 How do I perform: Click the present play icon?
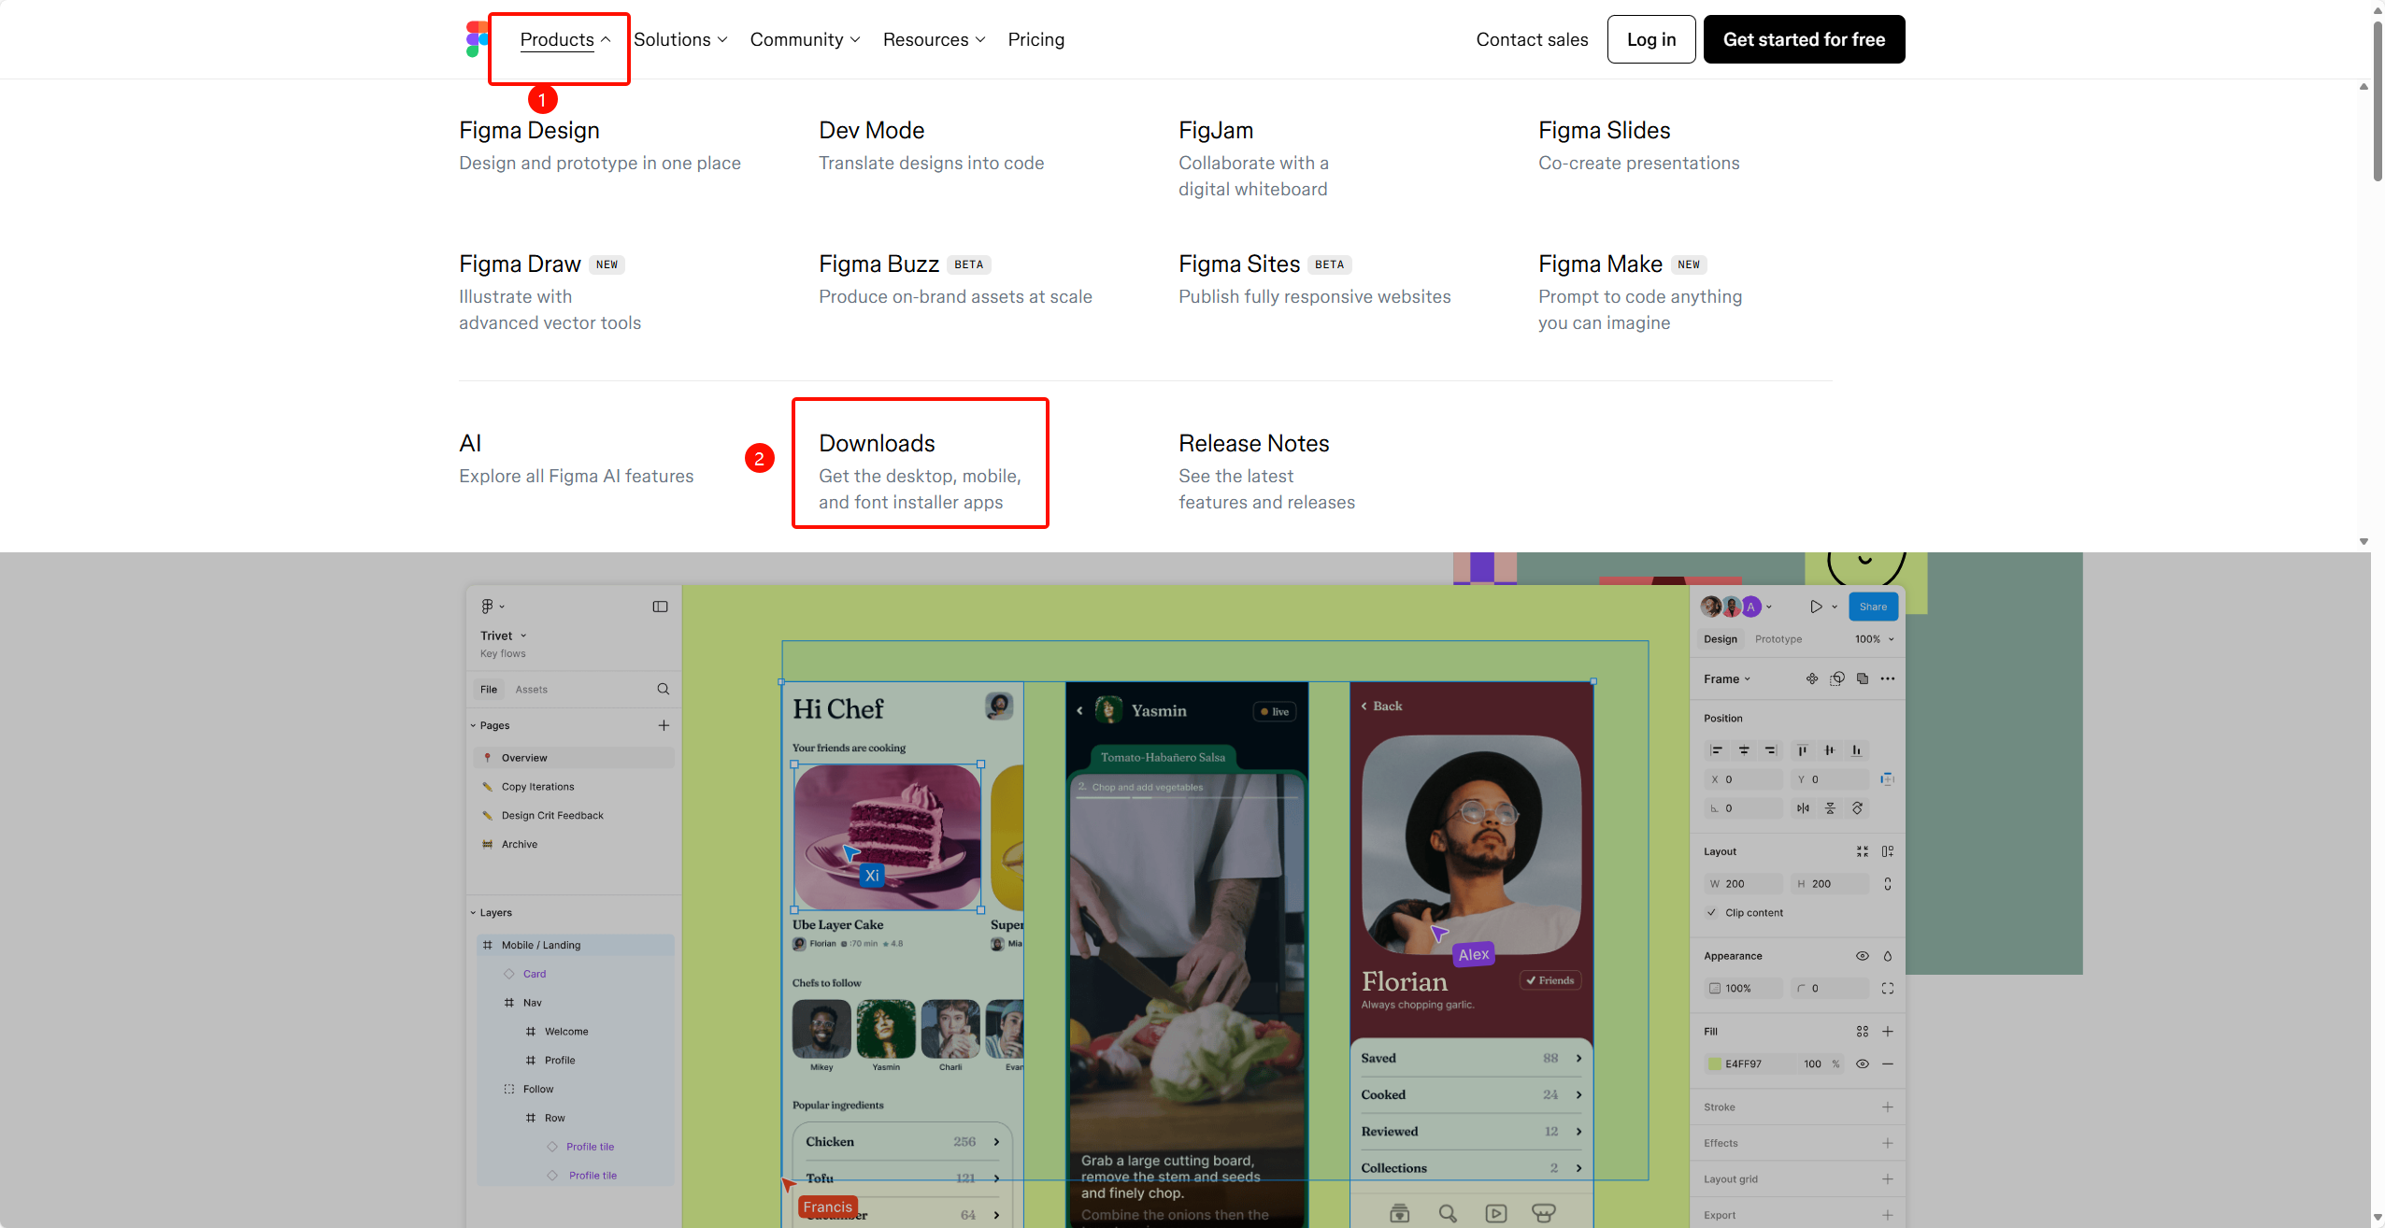tap(1815, 607)
